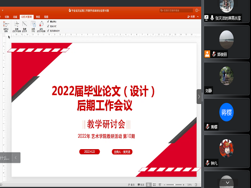Select the normal view icon in status bar
Screen dimensions: 251x188
coord(149,185)
